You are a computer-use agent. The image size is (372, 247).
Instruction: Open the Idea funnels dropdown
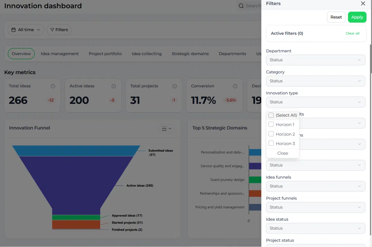(x=316, y=186)
